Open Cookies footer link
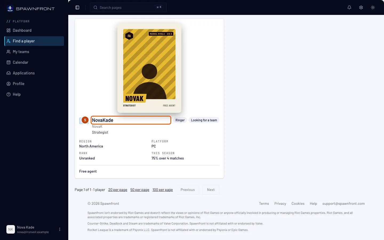The height and width of the screenshot is (240, 384). (298, 204)
